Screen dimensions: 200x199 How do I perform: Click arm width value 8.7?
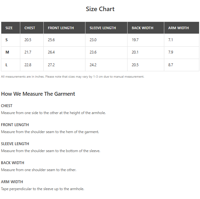pyautogui.click(x=171, y=65)
